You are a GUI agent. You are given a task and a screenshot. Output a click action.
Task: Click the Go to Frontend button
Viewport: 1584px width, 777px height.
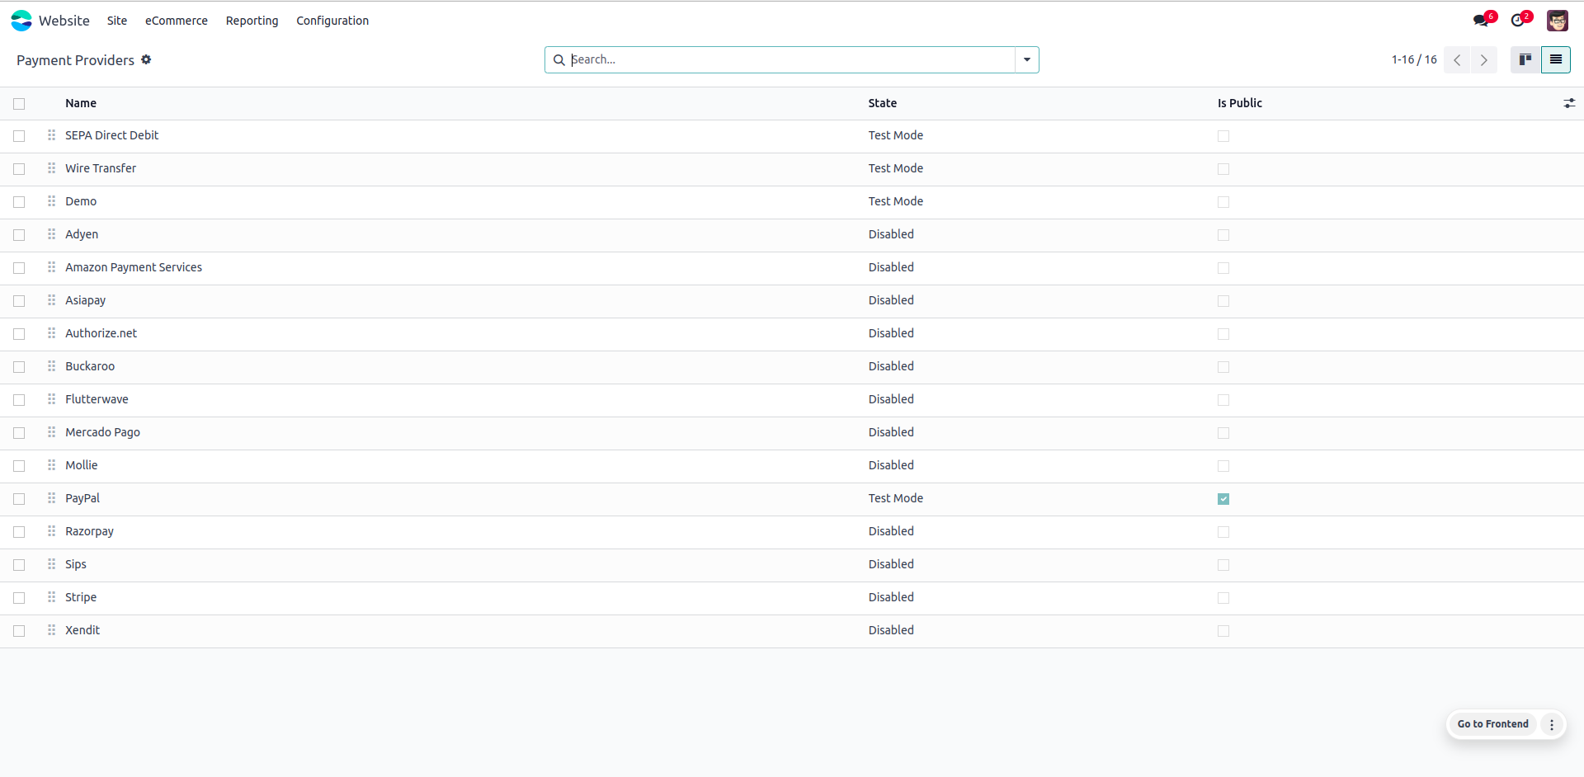1492,724
